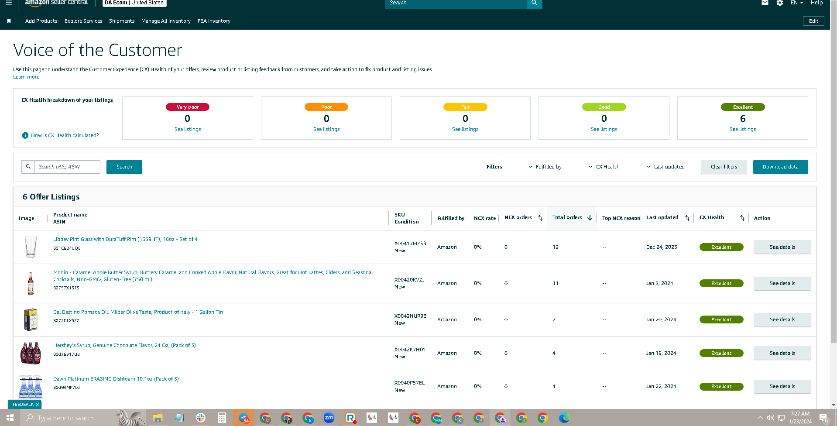Expand the Last updated filter dropdown
This screenshot has width=837, height=426.
665,167
